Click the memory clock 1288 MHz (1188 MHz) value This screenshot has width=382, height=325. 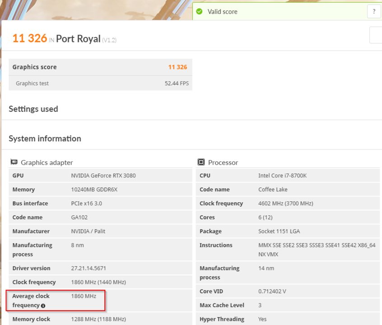tap(98, 319)
